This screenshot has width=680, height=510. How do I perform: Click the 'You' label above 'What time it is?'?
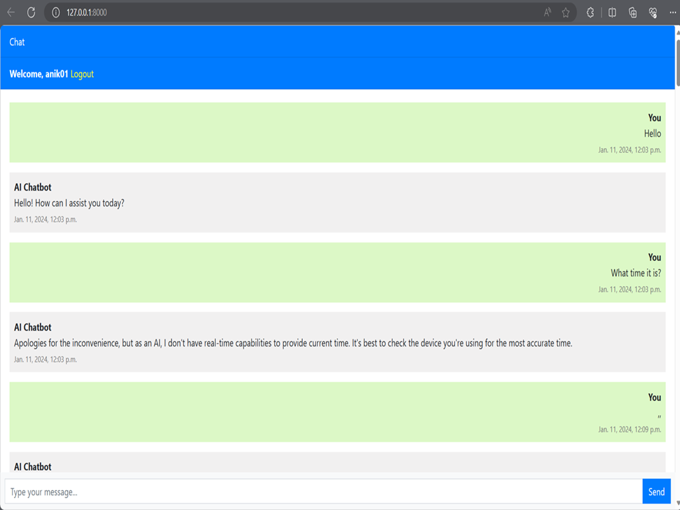(x=654, y=258)
